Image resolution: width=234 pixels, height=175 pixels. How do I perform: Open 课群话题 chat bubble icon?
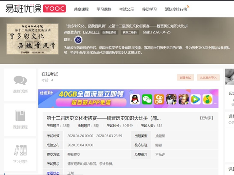click(x=20, y=81)
